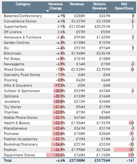Select the Mixed Goods row
This screenshot has height=164, width=137.
[x=69, y=69]
